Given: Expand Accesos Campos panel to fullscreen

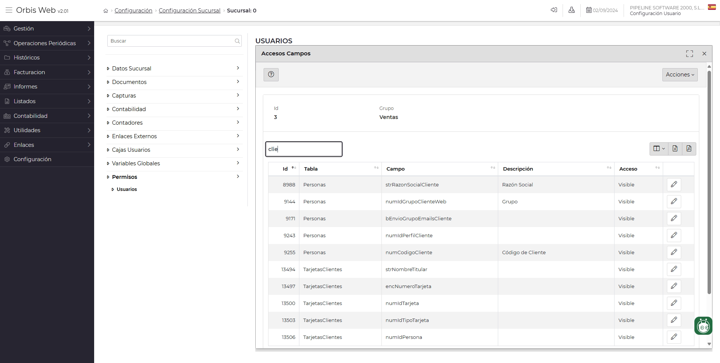Looking at the screenshot, I should pos(689,54).
